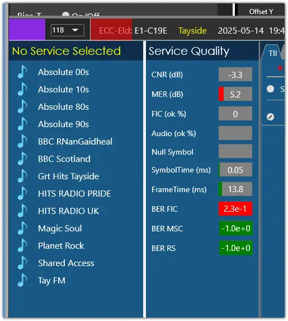
Task: Select the Absolute 00s service
Action: [63, 72]
